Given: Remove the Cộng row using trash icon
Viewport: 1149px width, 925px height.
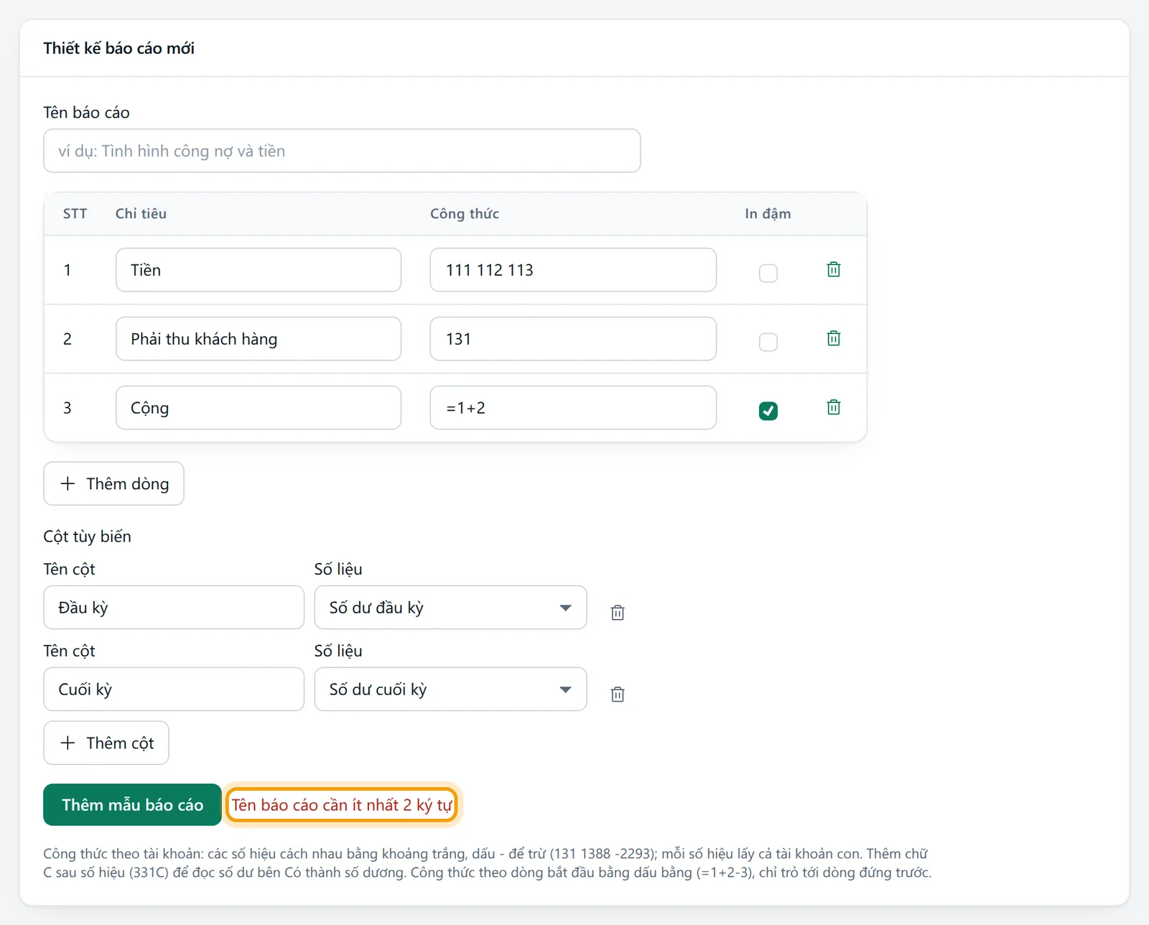Looking at the screenshot, I should tap(834, 407).
